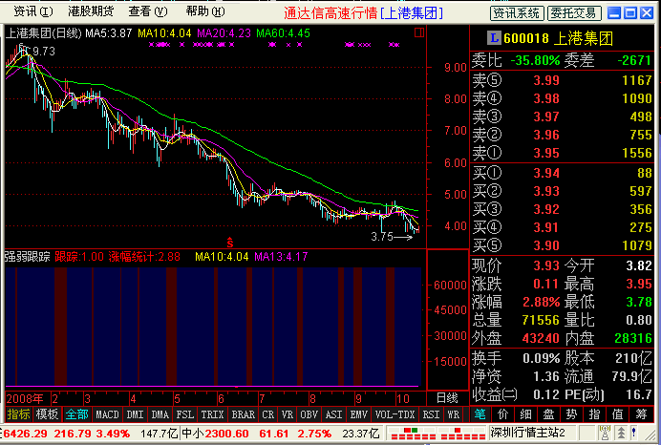Image resolution: width=661 pixels, height=445 pixels.
Task: Click the 委托交易 button
Action: click(x=574, y=13)
